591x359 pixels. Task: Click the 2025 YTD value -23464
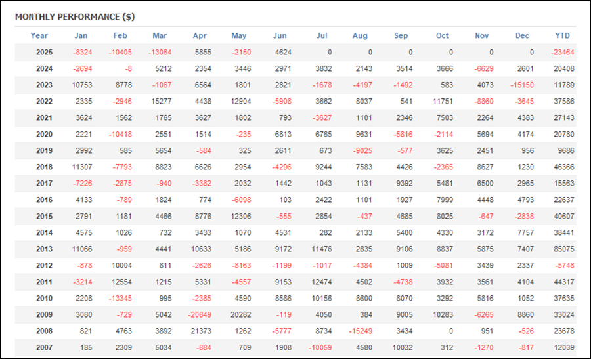(x=562, y=53)
